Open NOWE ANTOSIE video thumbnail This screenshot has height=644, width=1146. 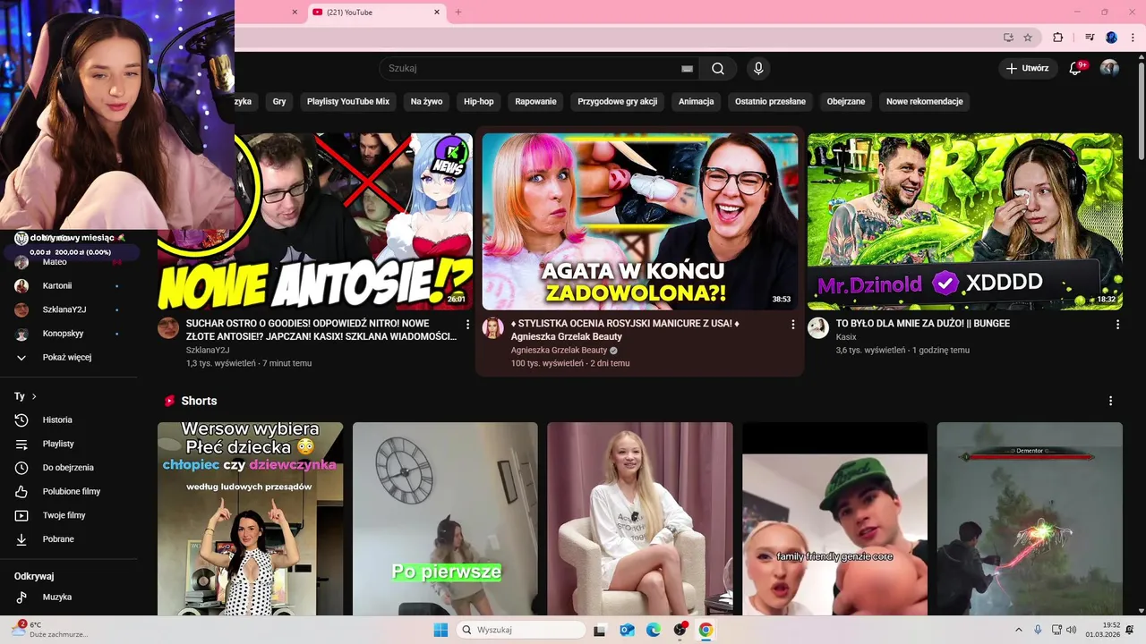[x=315, y=222]
